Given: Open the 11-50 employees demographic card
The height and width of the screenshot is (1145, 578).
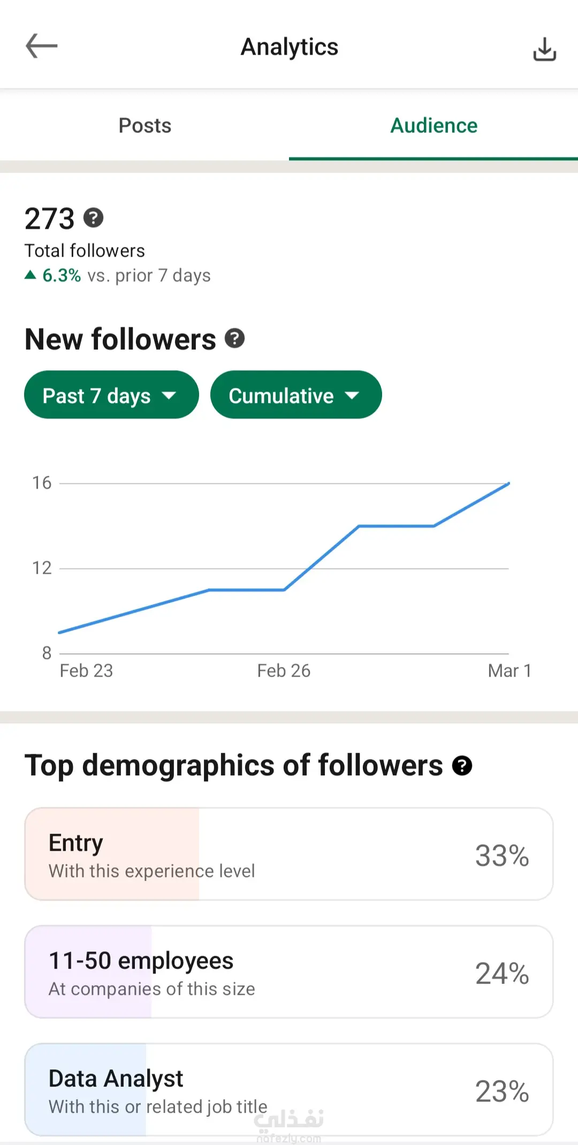Looking at the screenshot, I should point(288,972).
